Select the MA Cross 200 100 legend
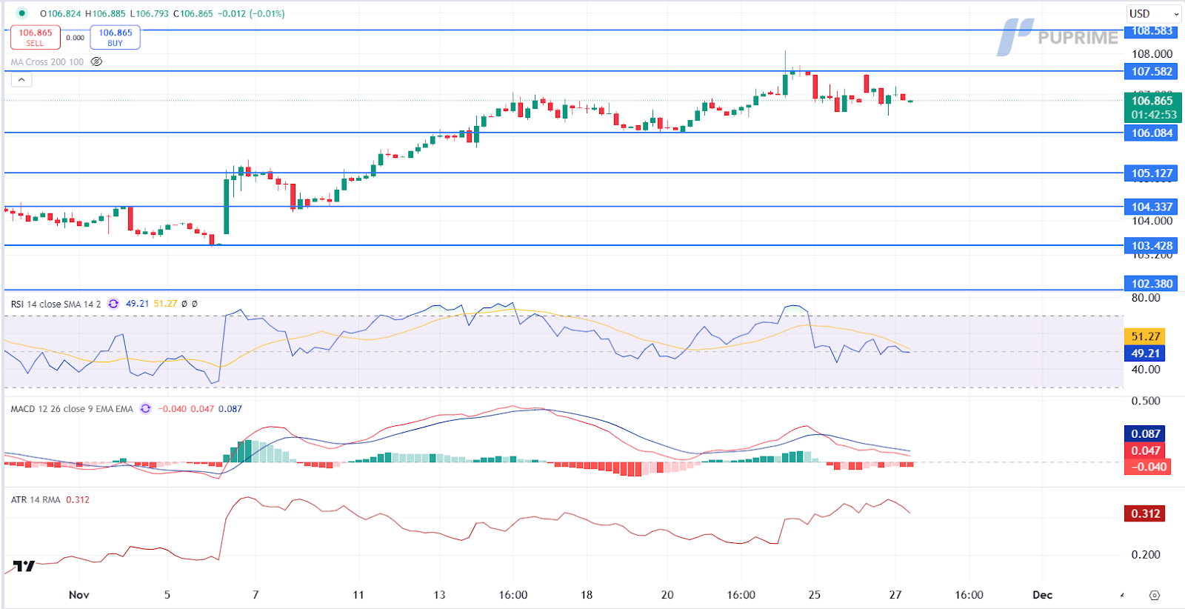The width and height of the screenshot is (1185, 609). [47, 62]
